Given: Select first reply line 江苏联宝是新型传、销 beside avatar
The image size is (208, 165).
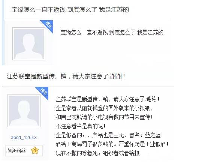Looking at the screenshot, I should (108, 99).
